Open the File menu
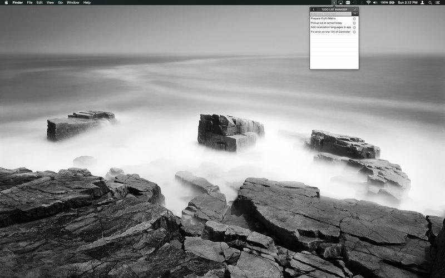445x278 pixels. coord(29,3)
